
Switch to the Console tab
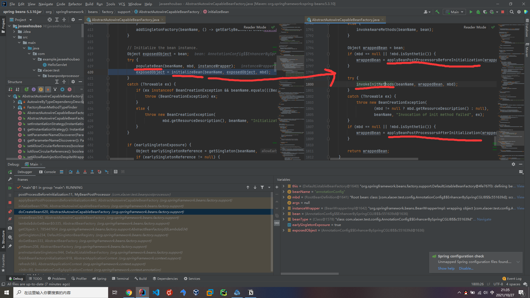click(x=47, y=172)
